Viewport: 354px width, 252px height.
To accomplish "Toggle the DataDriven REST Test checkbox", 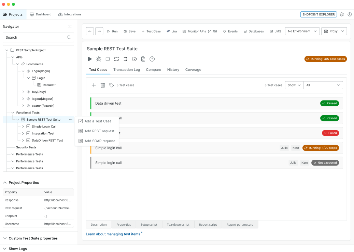I will (28, 140).
